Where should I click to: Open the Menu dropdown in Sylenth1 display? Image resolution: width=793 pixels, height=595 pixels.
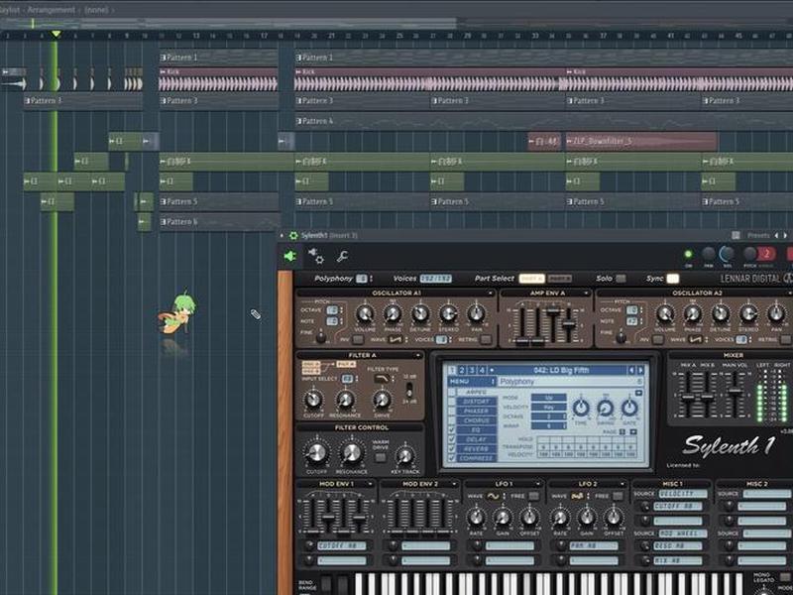pyautogui.click(x=472, y=382)
